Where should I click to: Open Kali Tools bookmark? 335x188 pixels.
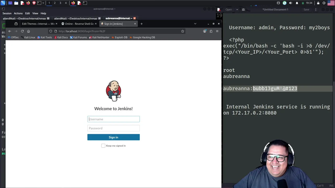click(44, 37)
